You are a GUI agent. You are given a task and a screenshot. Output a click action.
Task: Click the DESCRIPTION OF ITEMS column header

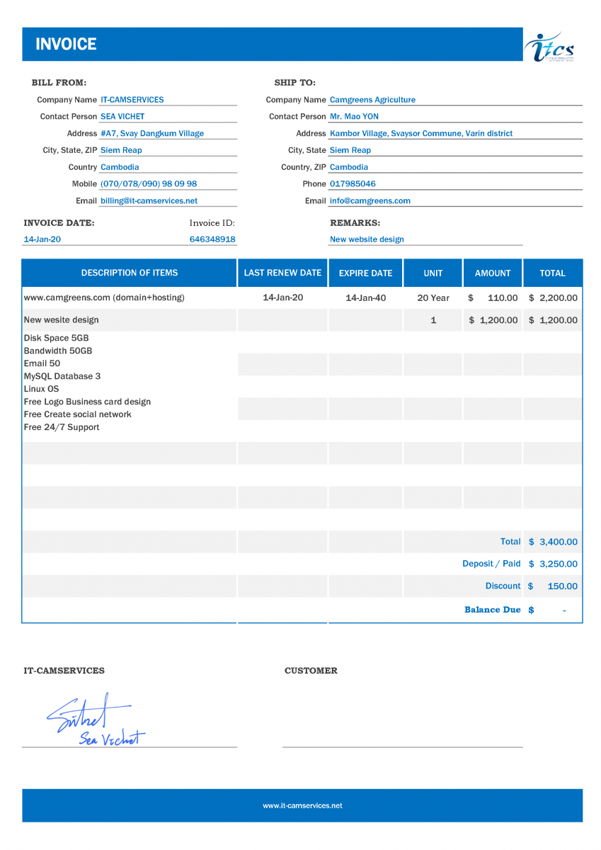click(x=130, y=273)
